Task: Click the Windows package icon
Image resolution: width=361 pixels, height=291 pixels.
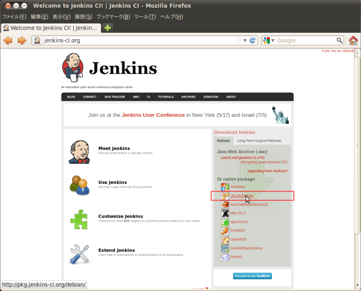Action: click(225, 187)
